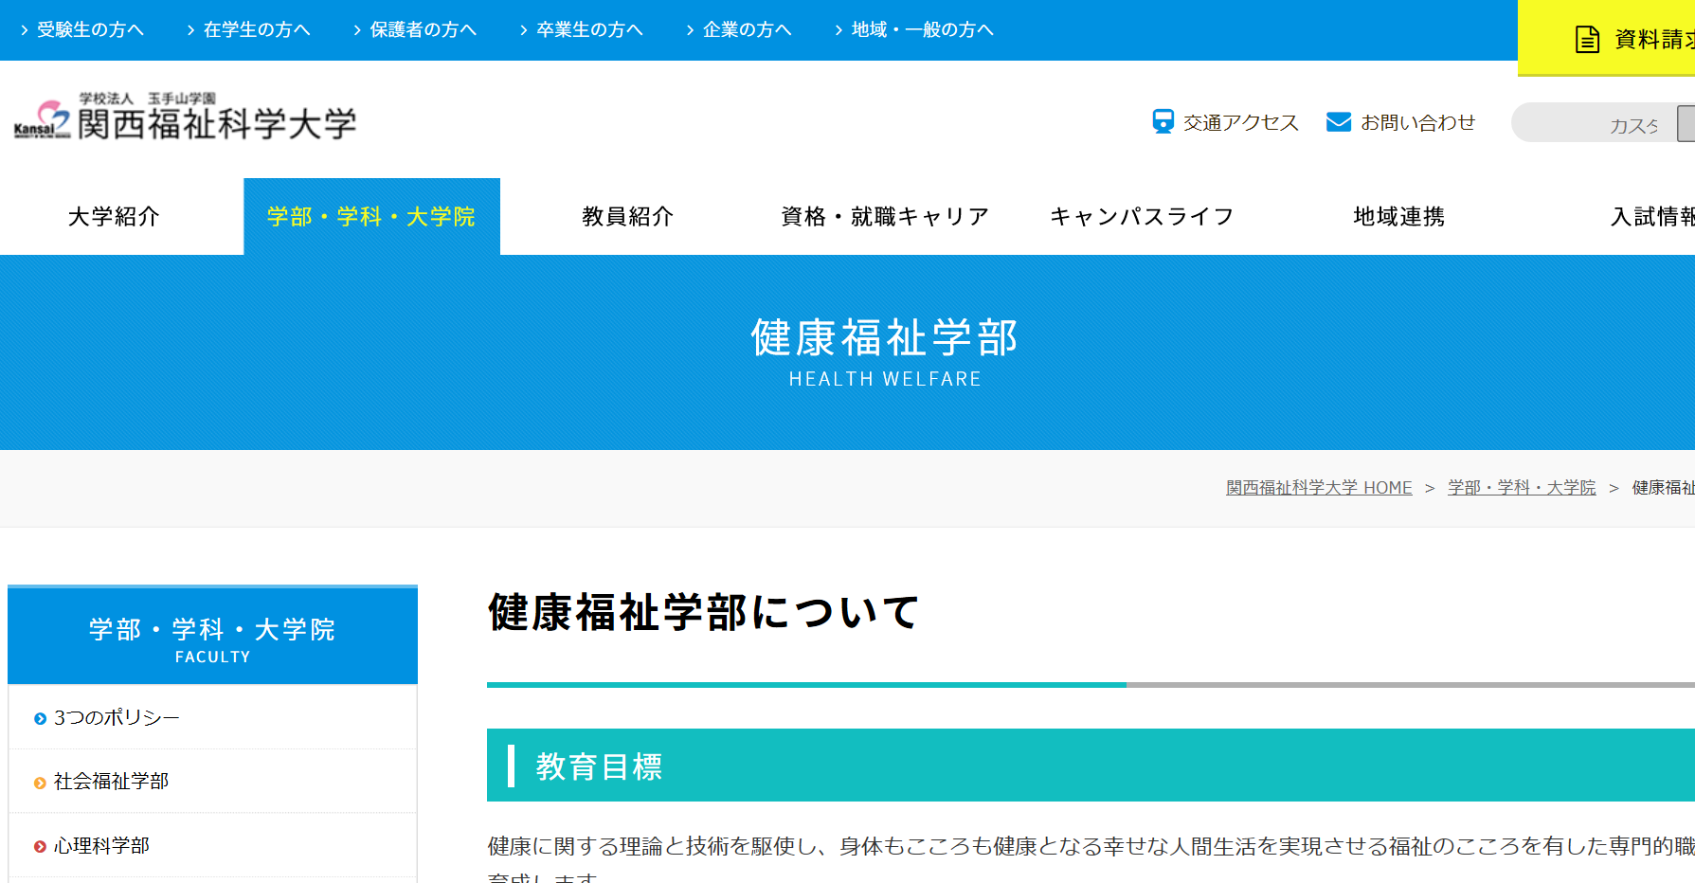Click 学校法人 玉手山学園 text above logo
The width and height of the screenshot is (1695, 883).
point(148,99)
